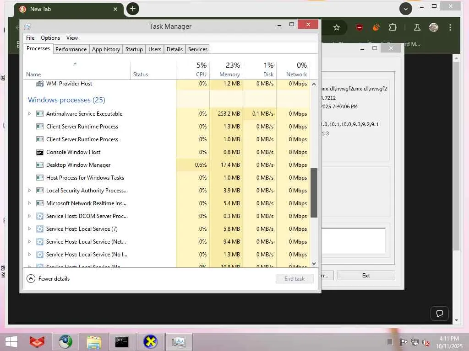
Task: Switch to App history tab
Action: point(106,49)
